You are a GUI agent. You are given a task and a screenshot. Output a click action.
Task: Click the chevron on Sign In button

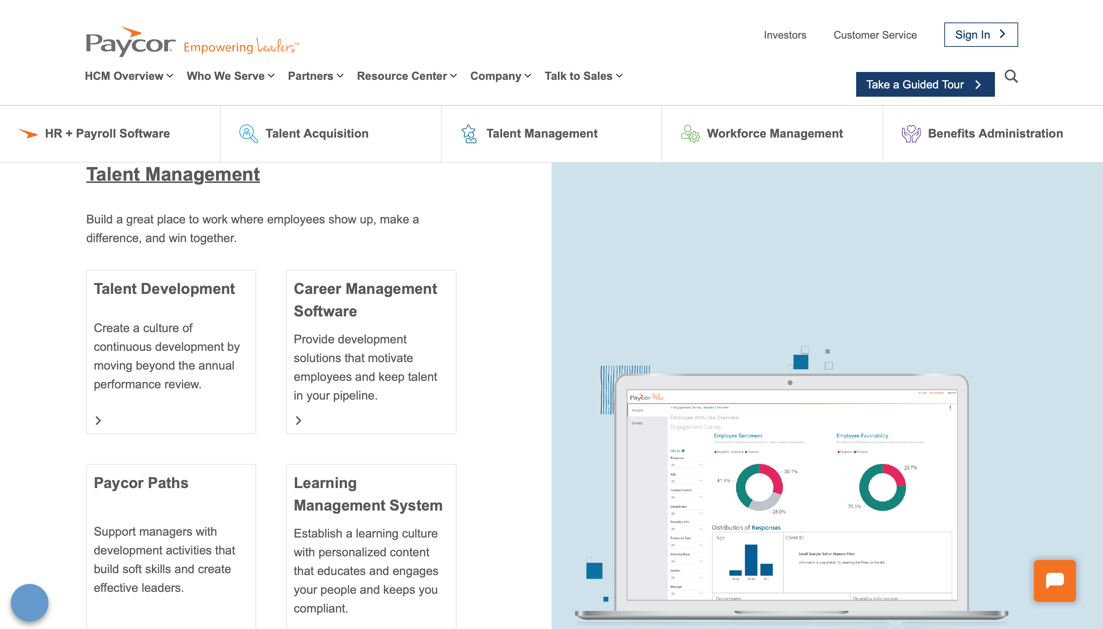pyautogui.click(x=1002, y=34)
